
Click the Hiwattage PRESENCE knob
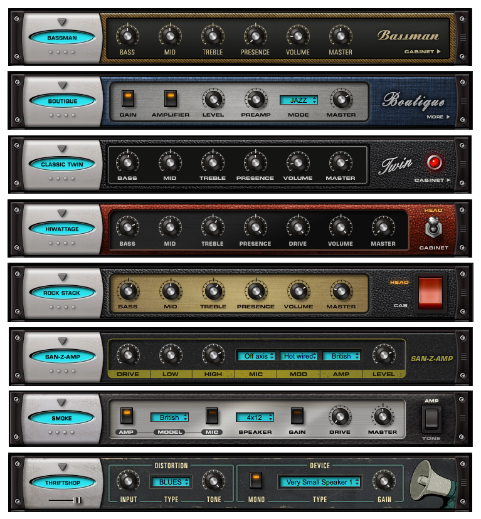(255, 227)
